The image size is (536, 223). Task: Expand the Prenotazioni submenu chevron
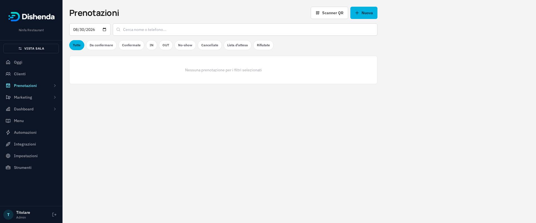point(55,86)
